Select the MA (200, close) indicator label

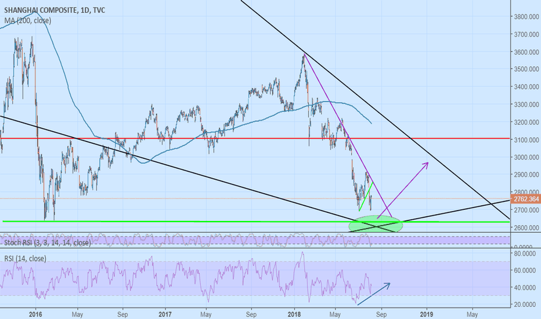[x=28, y=21]
